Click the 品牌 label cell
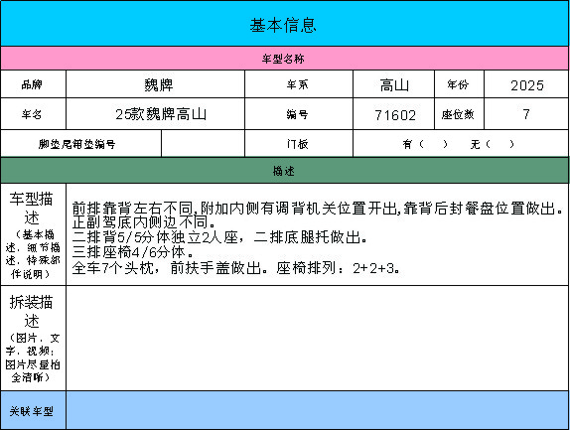This screenshot has width=570, height=430. coord(33,84)
